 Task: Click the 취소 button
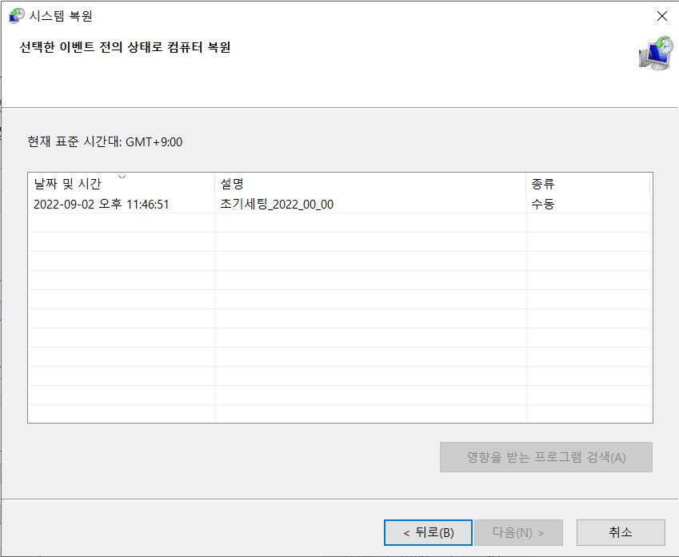620,532
